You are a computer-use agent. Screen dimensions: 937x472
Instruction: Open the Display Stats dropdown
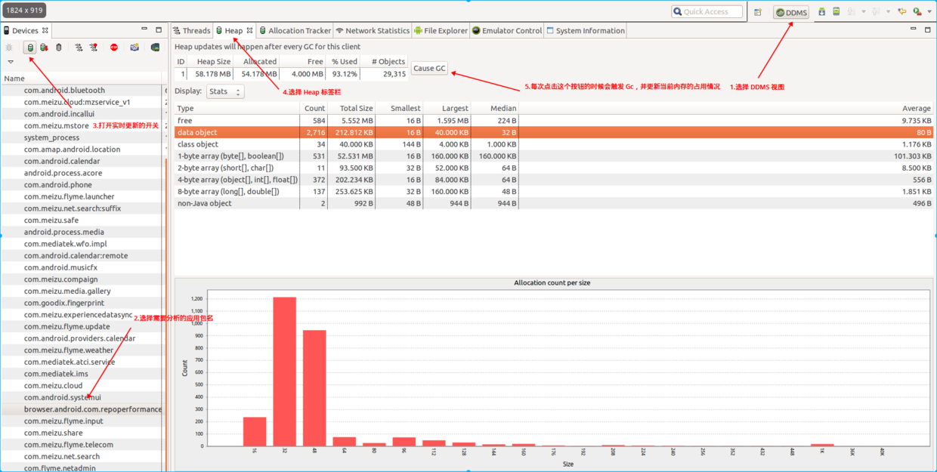click(x=224, y=91)
